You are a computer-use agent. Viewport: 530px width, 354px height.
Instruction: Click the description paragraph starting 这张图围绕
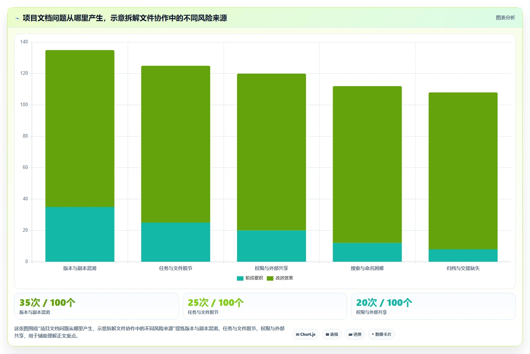click(150, 332)
